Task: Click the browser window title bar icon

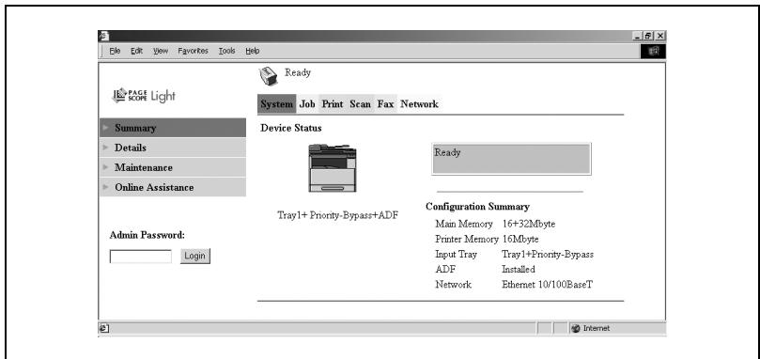Action: [x=103, y=36]
